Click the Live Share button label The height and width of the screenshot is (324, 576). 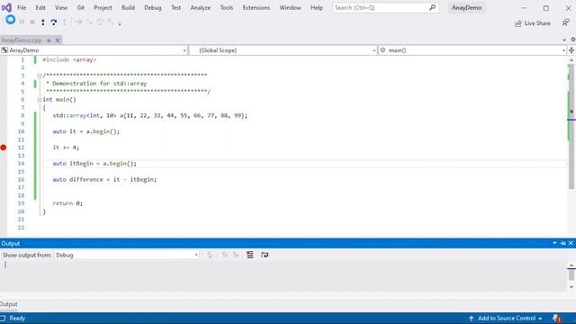(x=537, y=23)
